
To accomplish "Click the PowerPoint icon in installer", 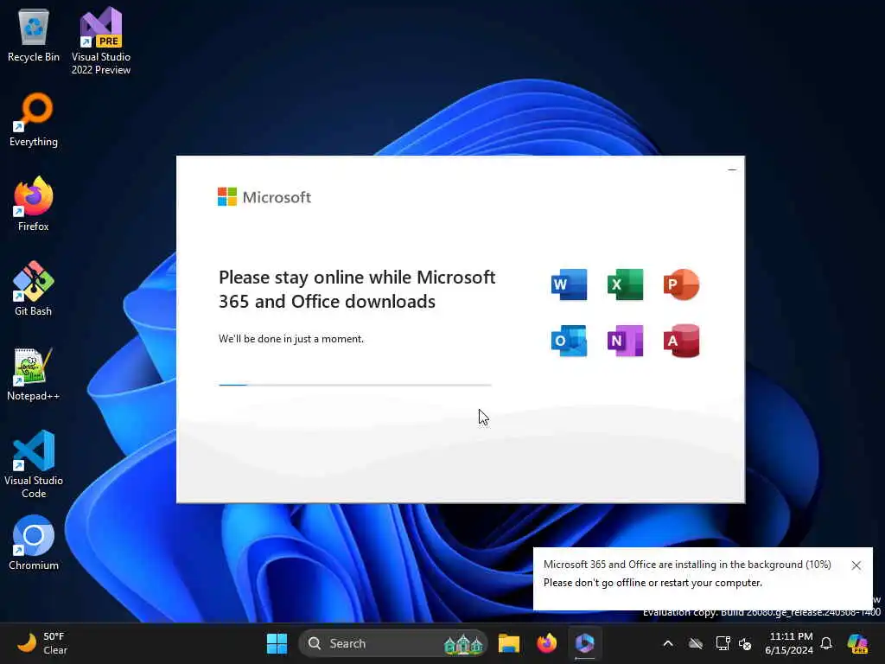I will (681, 284).
